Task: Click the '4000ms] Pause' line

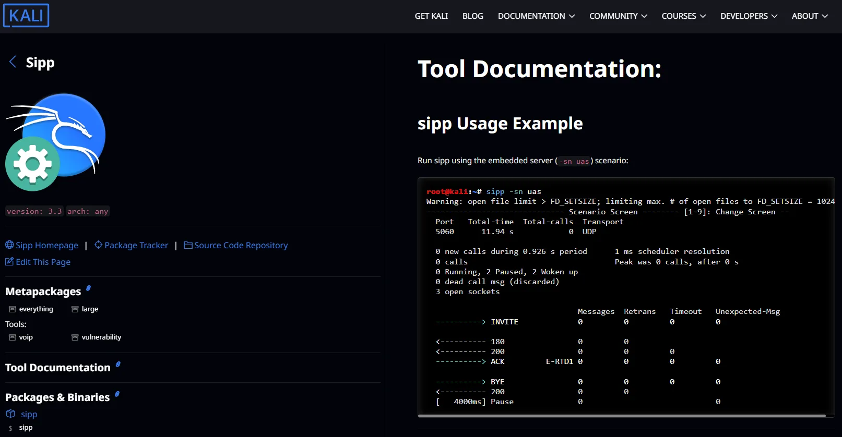Action: pyautogui.click(x=483, y=402)
